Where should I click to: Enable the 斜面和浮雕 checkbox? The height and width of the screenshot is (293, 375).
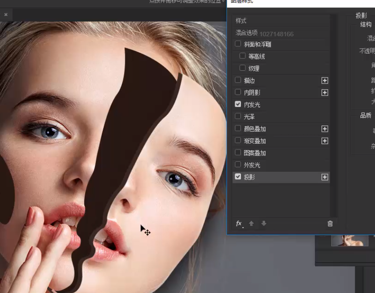tap(238, 44)
